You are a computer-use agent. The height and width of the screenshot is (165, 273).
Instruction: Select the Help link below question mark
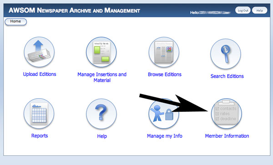click(x=102, y=136)
